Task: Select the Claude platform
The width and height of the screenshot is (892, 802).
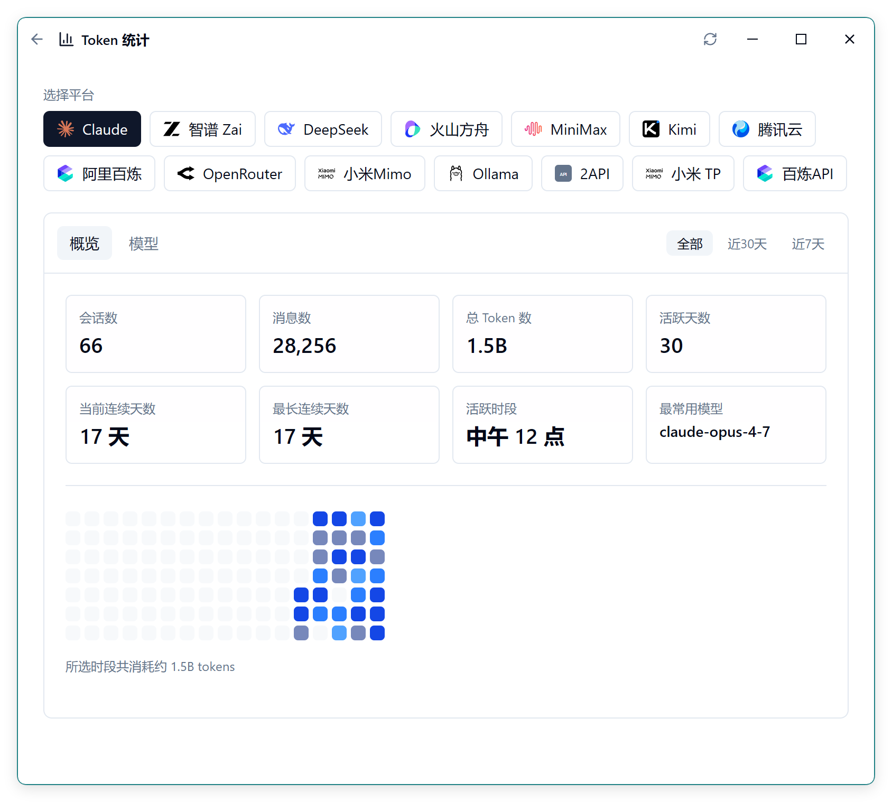Action: tap(92, 129)
